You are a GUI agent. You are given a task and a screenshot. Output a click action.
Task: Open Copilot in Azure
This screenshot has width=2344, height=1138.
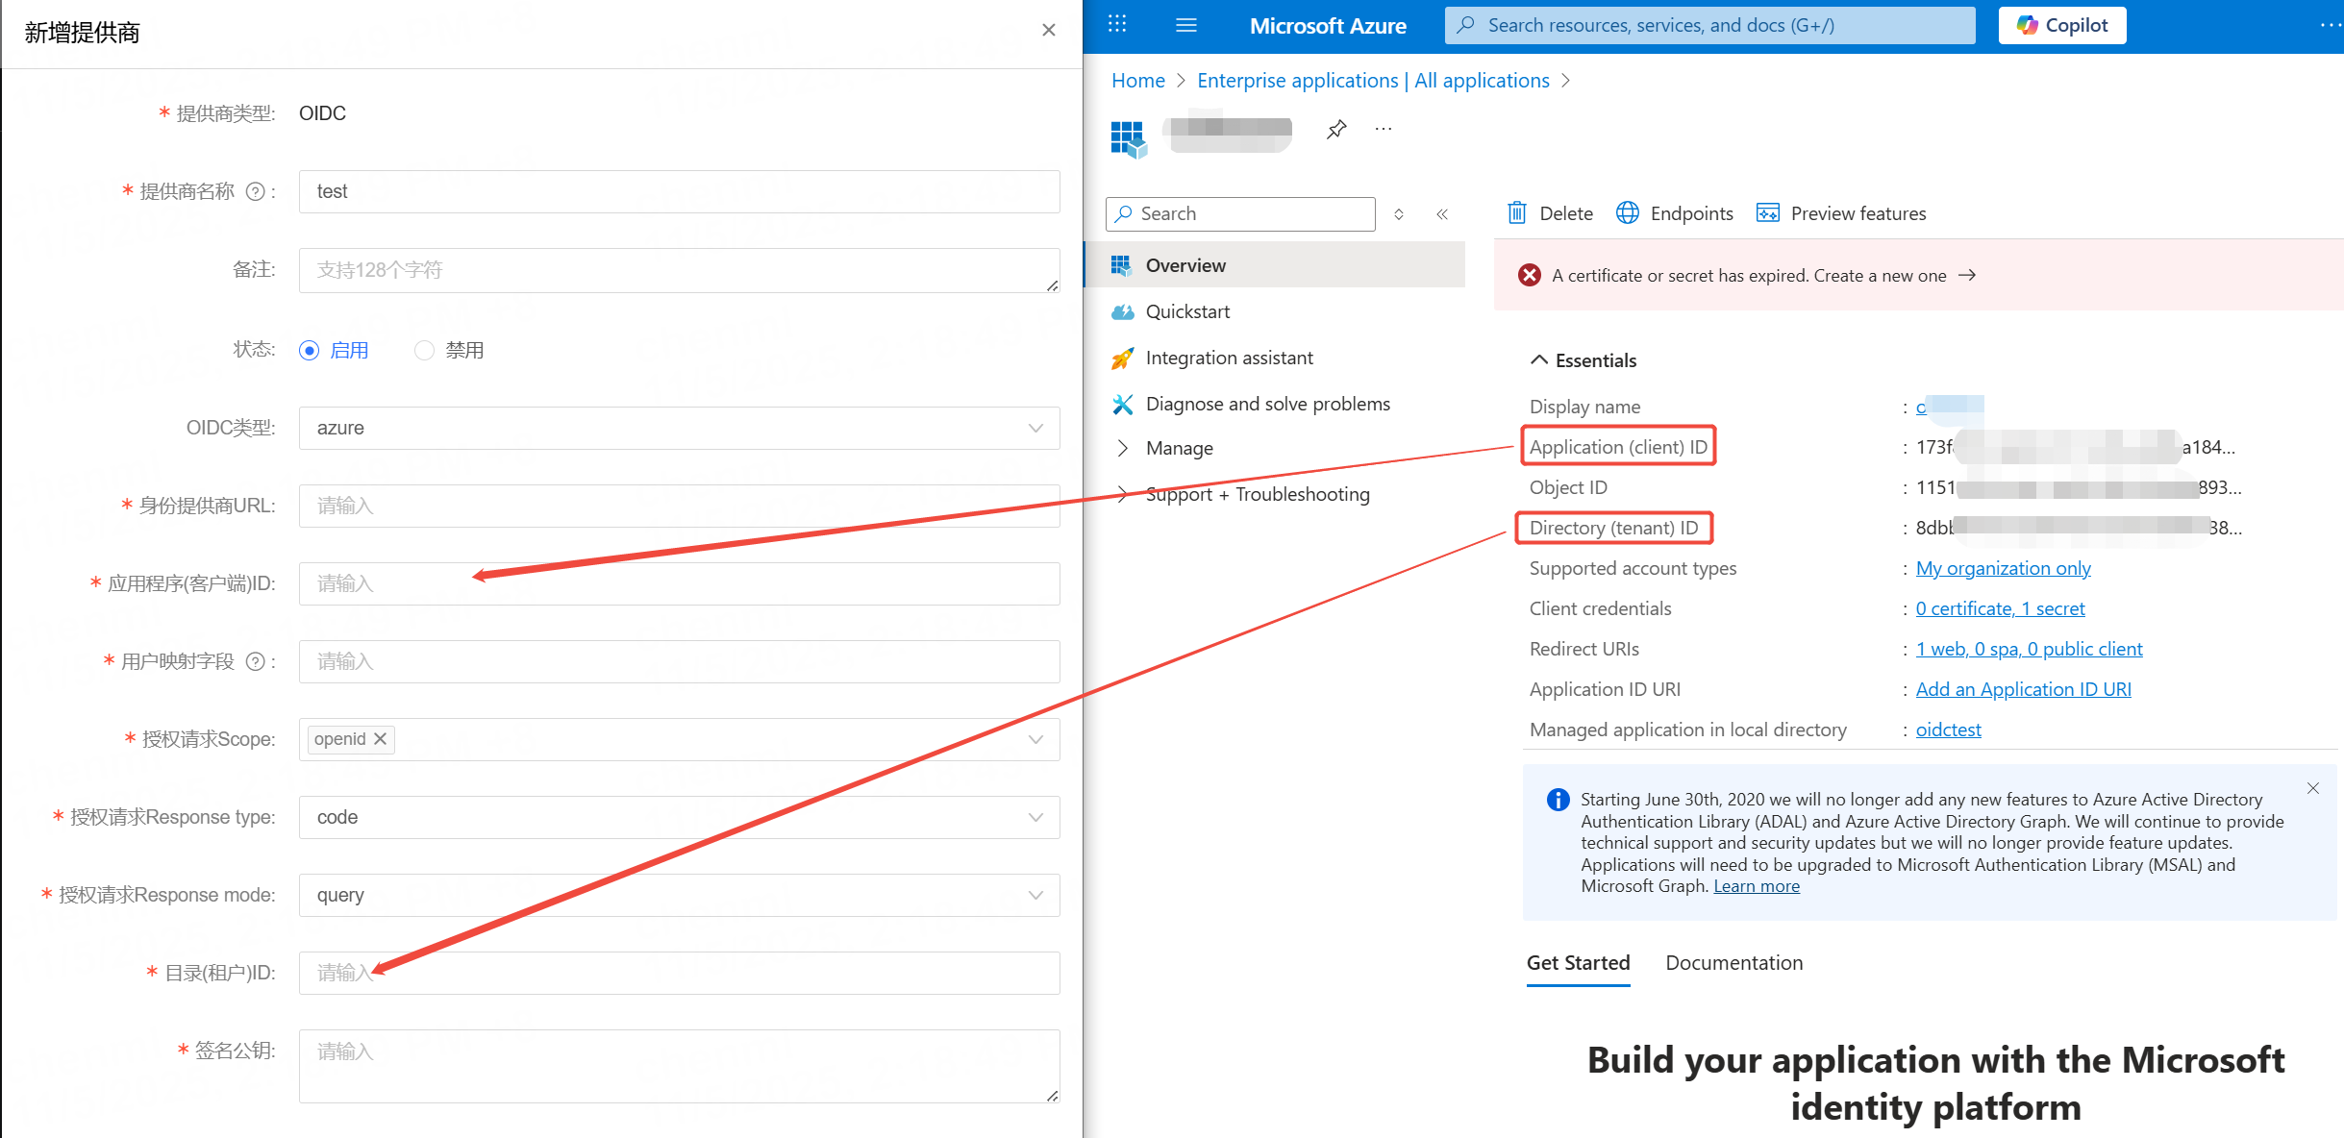click(2060, 25)
